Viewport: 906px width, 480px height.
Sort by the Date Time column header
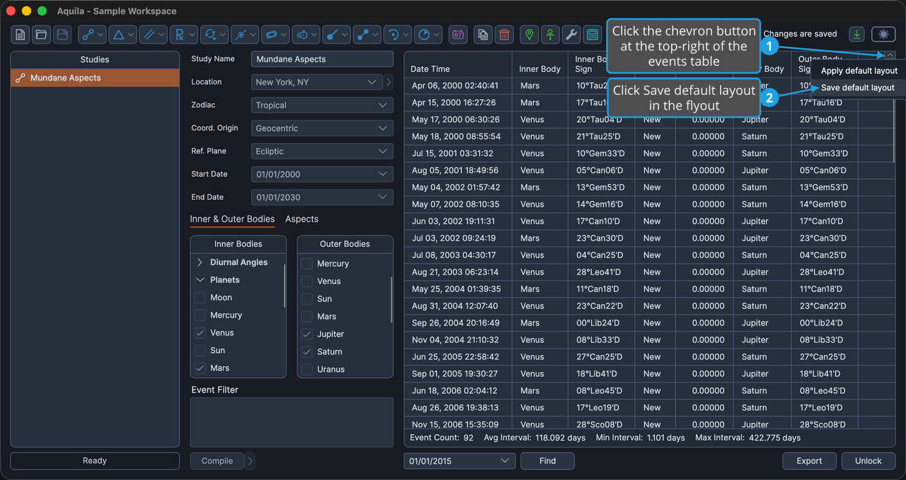(x=458, y=64)
